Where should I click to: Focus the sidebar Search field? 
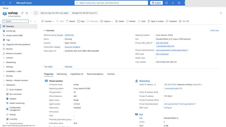[16, 21]
